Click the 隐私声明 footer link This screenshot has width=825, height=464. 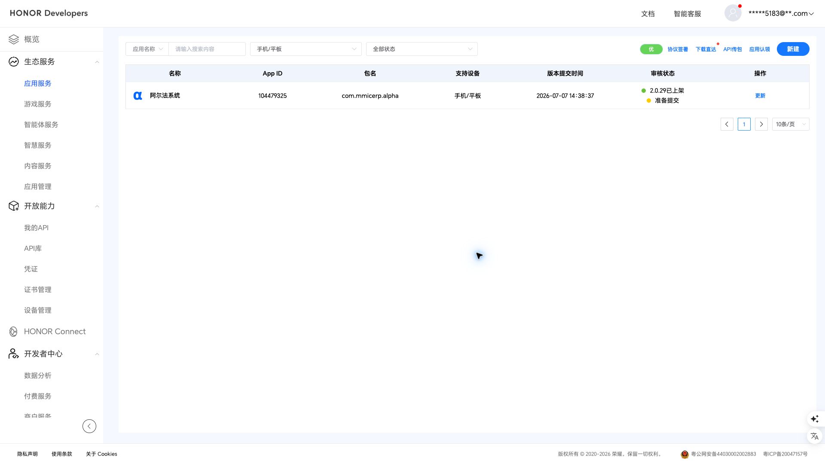(x=27, y=454)
